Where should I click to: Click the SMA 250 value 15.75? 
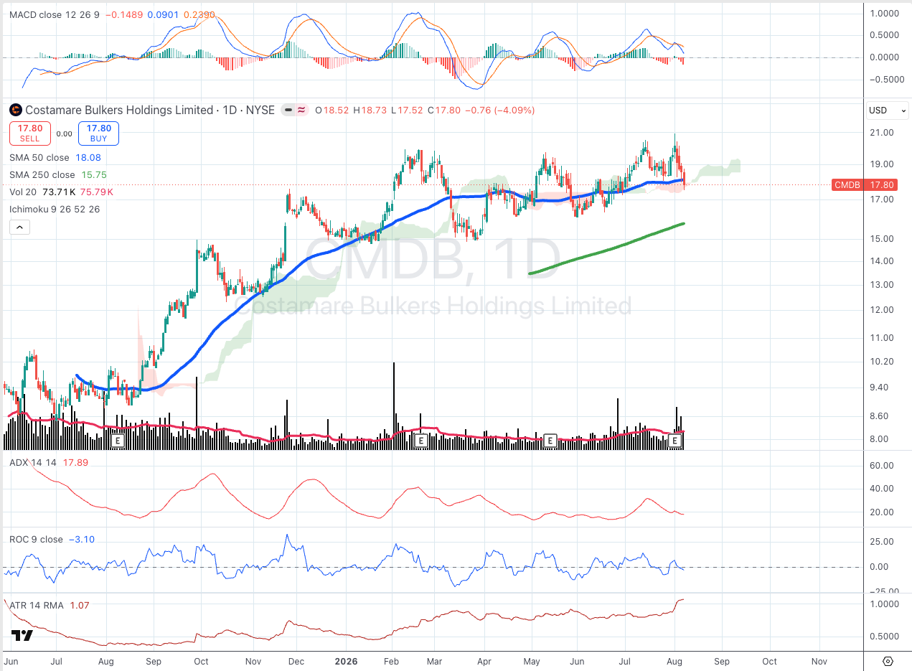[93, 174]
